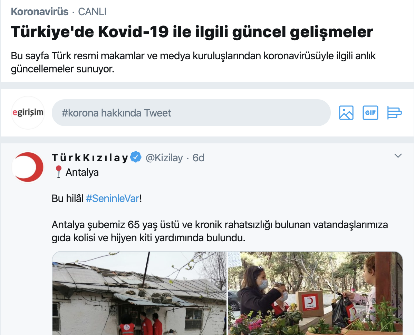
Task: Click the red Antalya location pin emoji
Action: coord(58,172)
